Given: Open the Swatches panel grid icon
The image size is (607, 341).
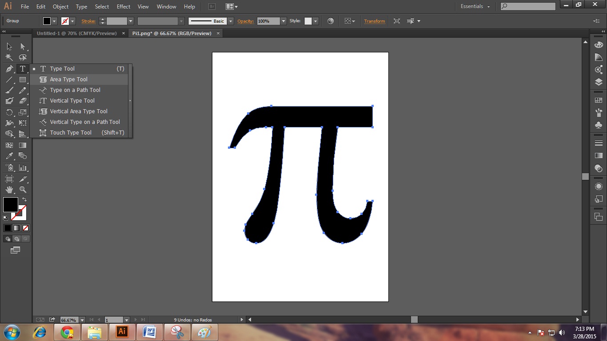Looking at the screenshot, I should click(599, 100).
